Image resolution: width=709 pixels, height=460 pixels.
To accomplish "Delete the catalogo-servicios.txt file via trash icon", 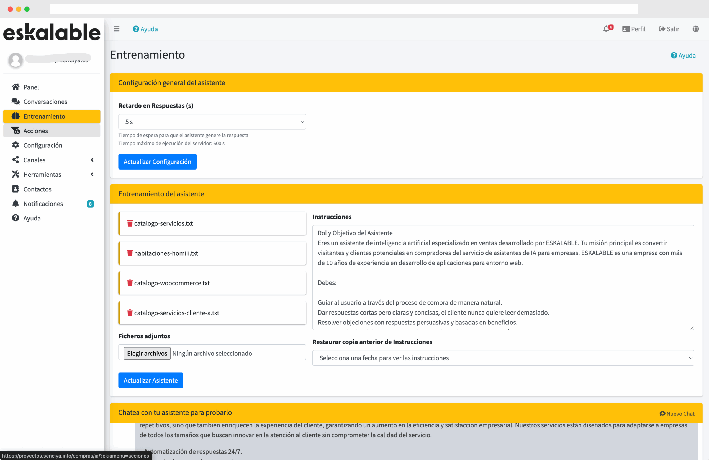I will tap(130, 223).
